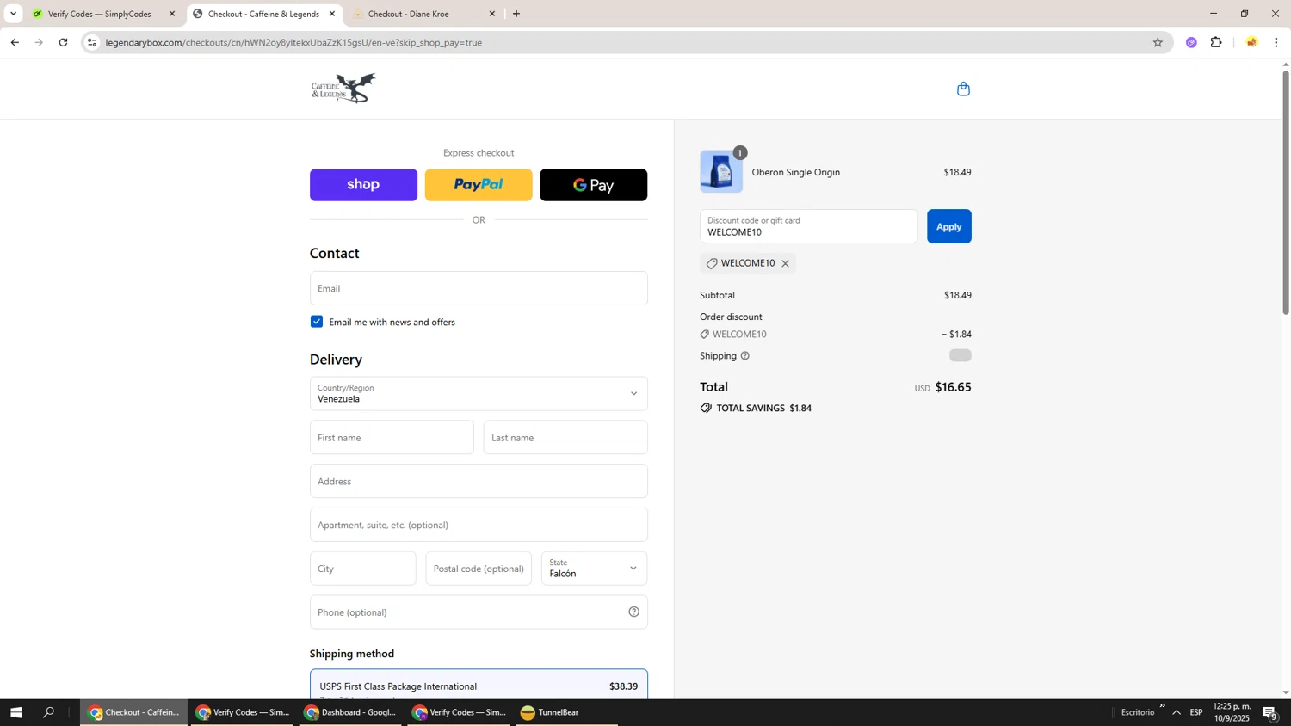Pay with Google Pay express button
Screen dimensions: 1291x726
coord(594,185)
